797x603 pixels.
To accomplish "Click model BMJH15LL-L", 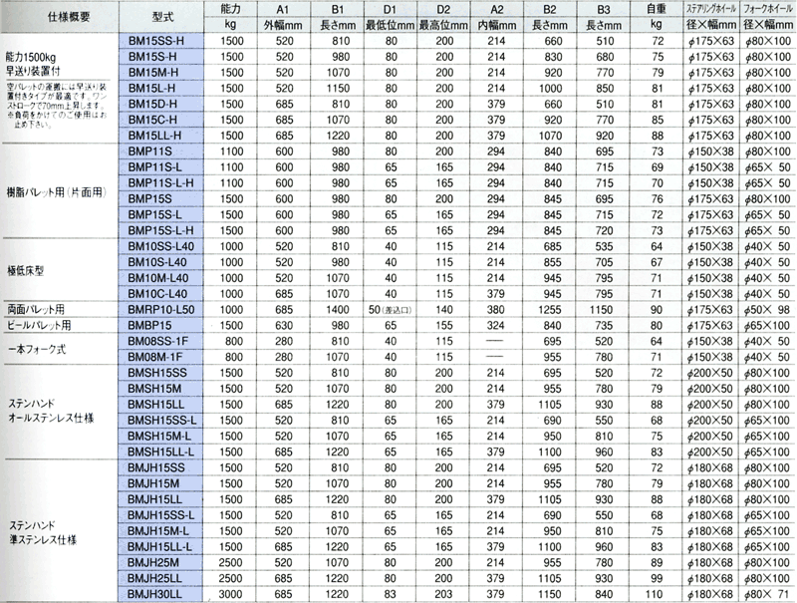I will click(x=161, y=546).
